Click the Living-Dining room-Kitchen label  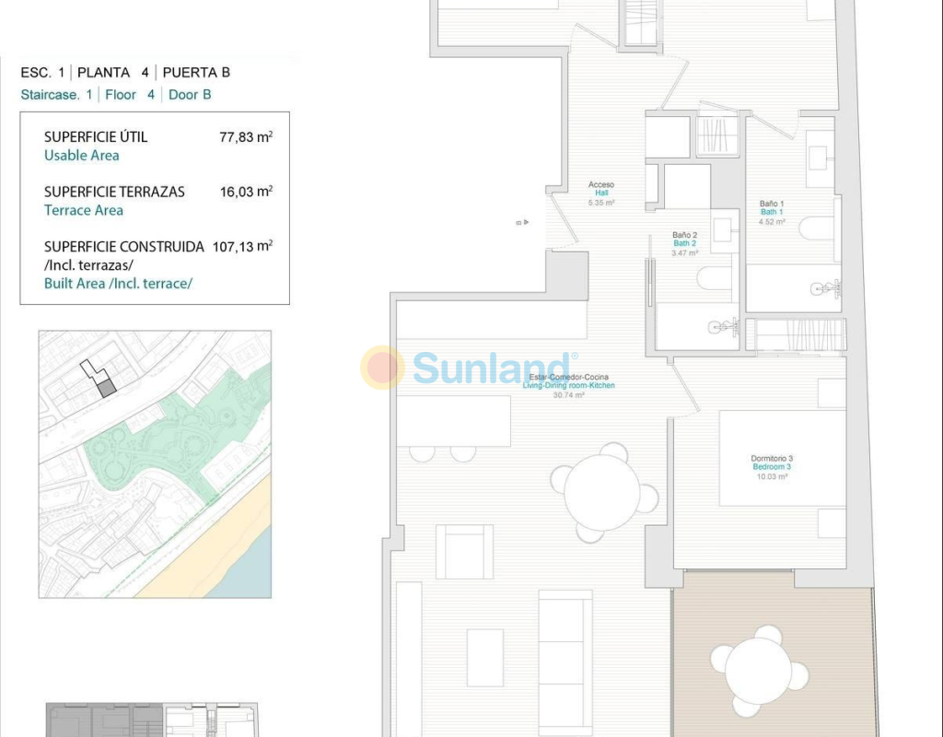click(568, 385)
